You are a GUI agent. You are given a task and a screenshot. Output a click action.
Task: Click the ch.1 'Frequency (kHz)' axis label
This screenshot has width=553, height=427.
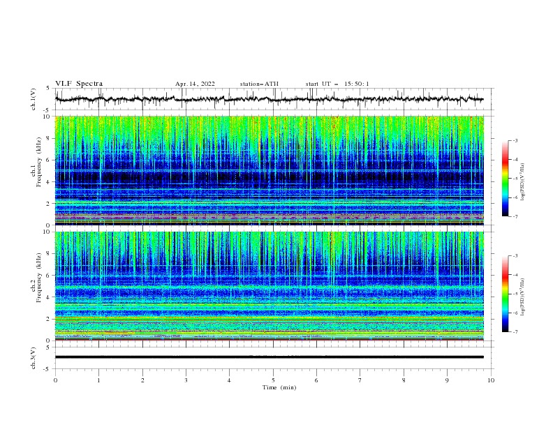(39, 162)
